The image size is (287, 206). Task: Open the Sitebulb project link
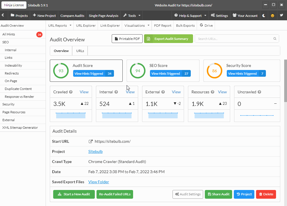click(x=95, y=151)
